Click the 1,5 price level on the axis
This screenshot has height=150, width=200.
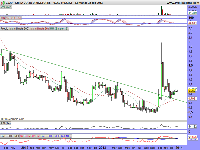(190, 65)
